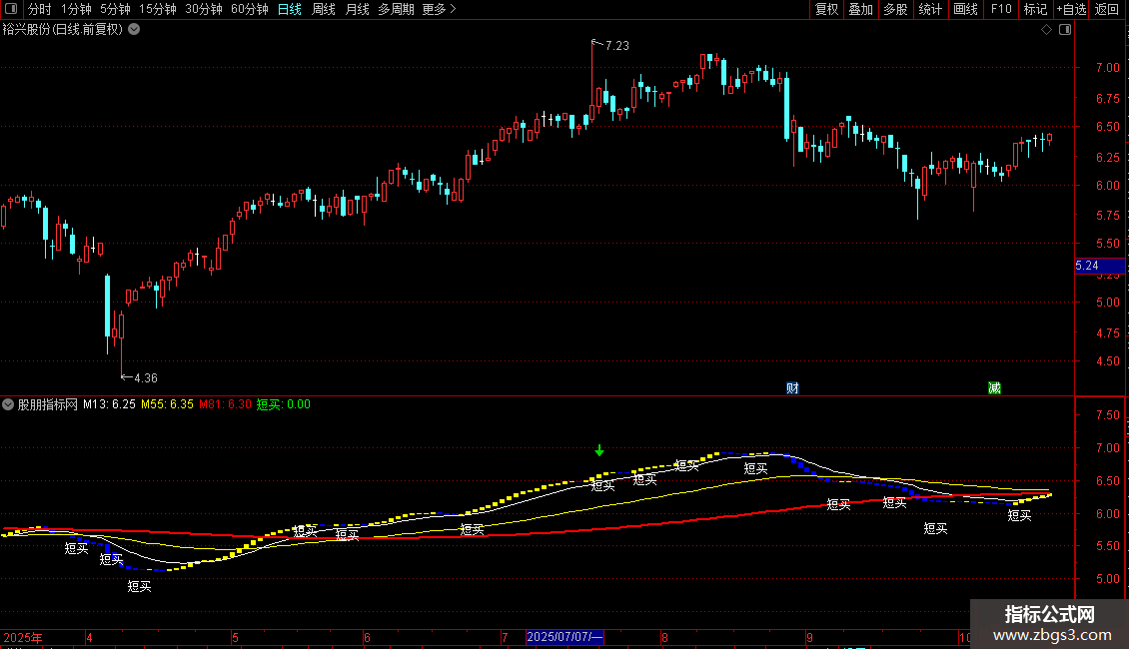The width and height of the screenshot is (1129, 649).
Task: Click month 9 on the time axis
Action: (810, 637)
